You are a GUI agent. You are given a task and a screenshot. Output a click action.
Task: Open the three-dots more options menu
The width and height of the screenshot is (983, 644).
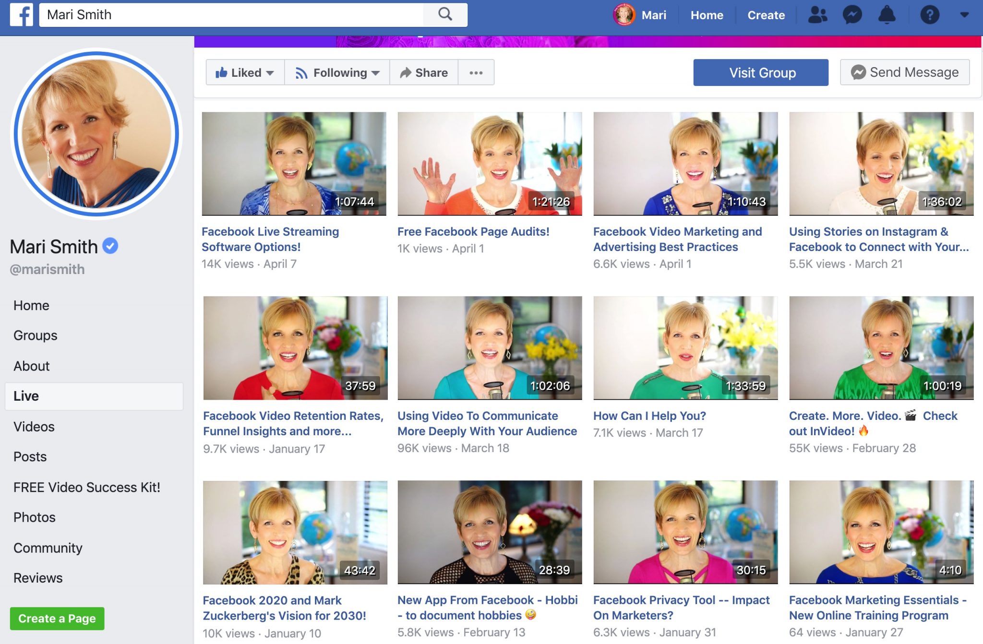tap(476, 72)
